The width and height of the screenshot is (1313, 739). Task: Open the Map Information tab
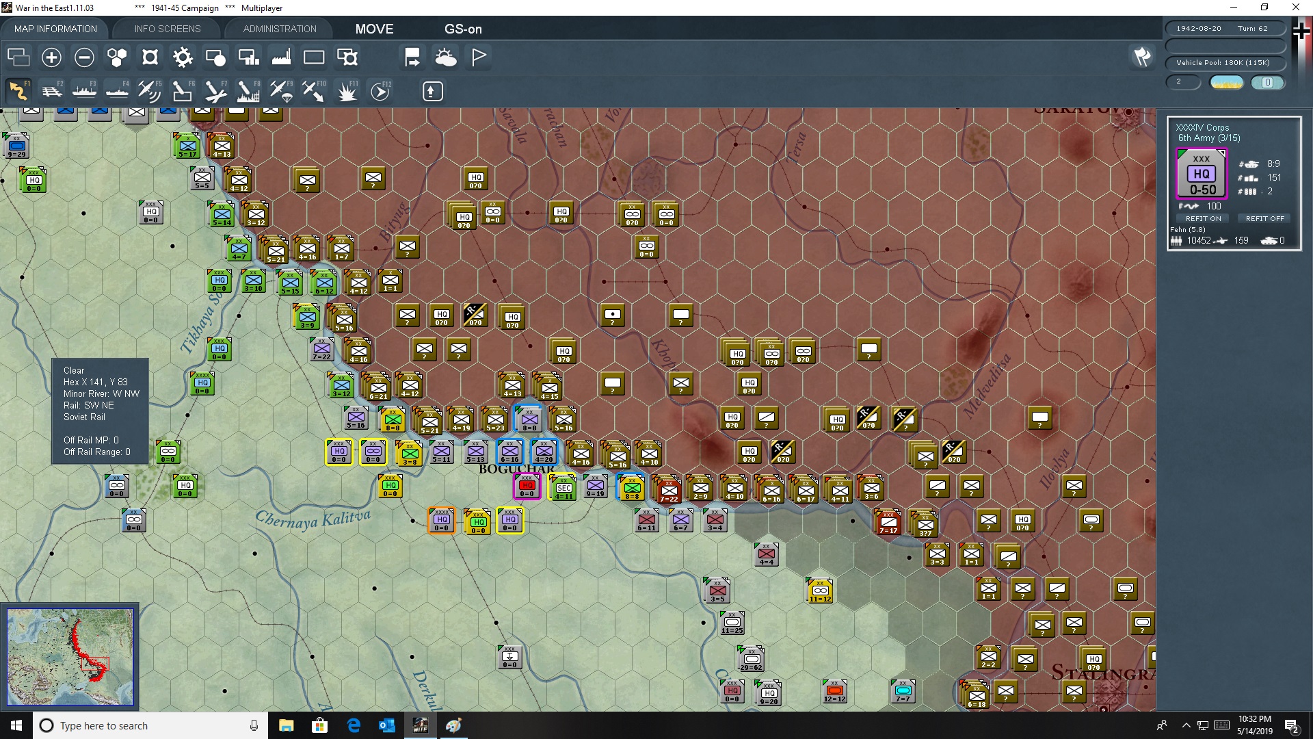(55, 29)
